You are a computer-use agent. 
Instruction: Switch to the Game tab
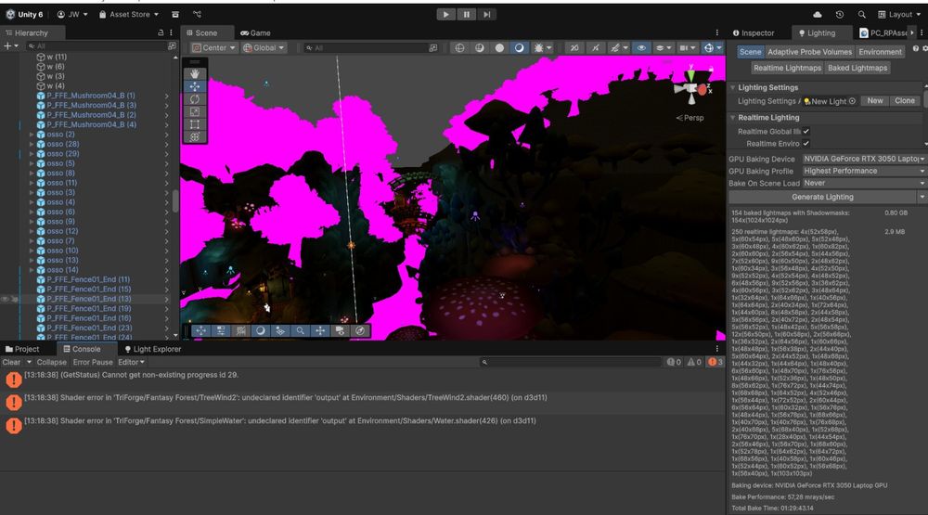tap(256, 33)
